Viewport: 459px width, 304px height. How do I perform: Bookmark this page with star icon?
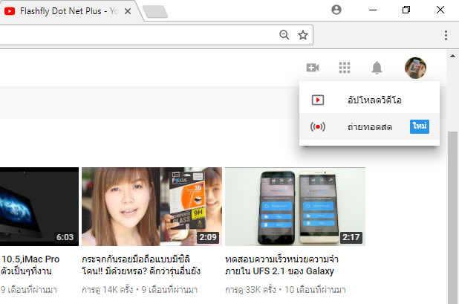pos(303,34)
